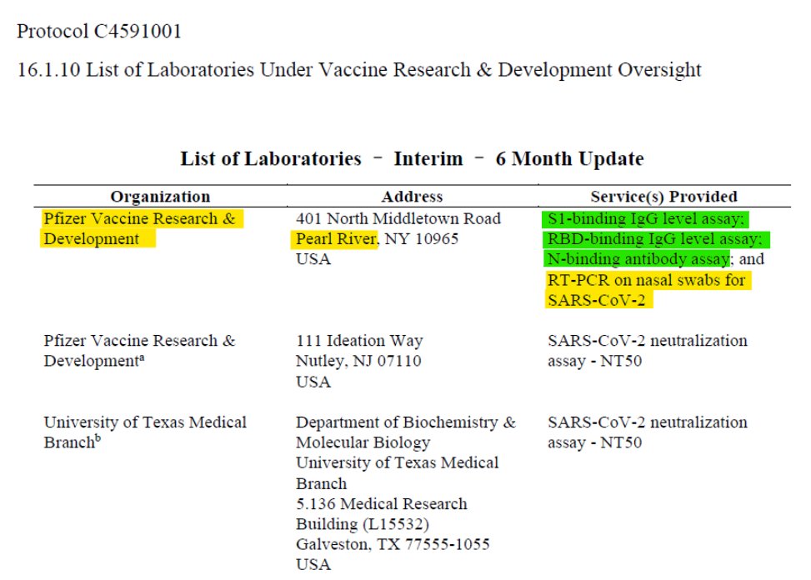Image resolution: width=811 pixels, height=580 pixels.
Task: Click the 'Service(s) Provided' column header
Action: (x=663, y=197)
